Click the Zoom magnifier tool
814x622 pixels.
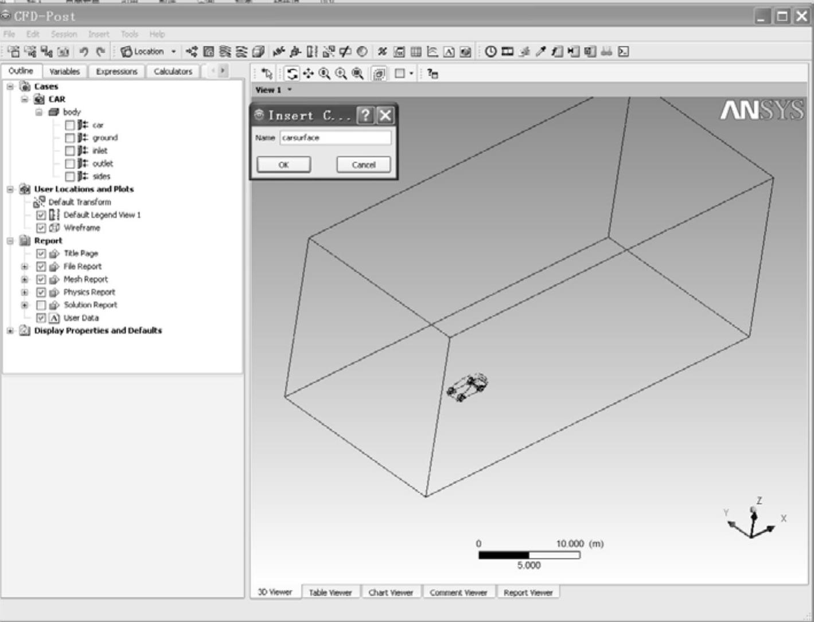coord(325,73)
